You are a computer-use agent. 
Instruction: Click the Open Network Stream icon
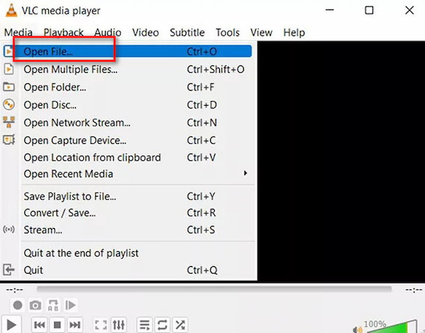tap(8, 122)
